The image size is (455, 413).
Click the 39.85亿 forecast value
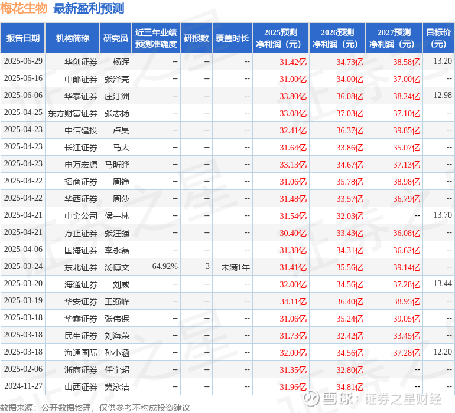tap(407, 130)
